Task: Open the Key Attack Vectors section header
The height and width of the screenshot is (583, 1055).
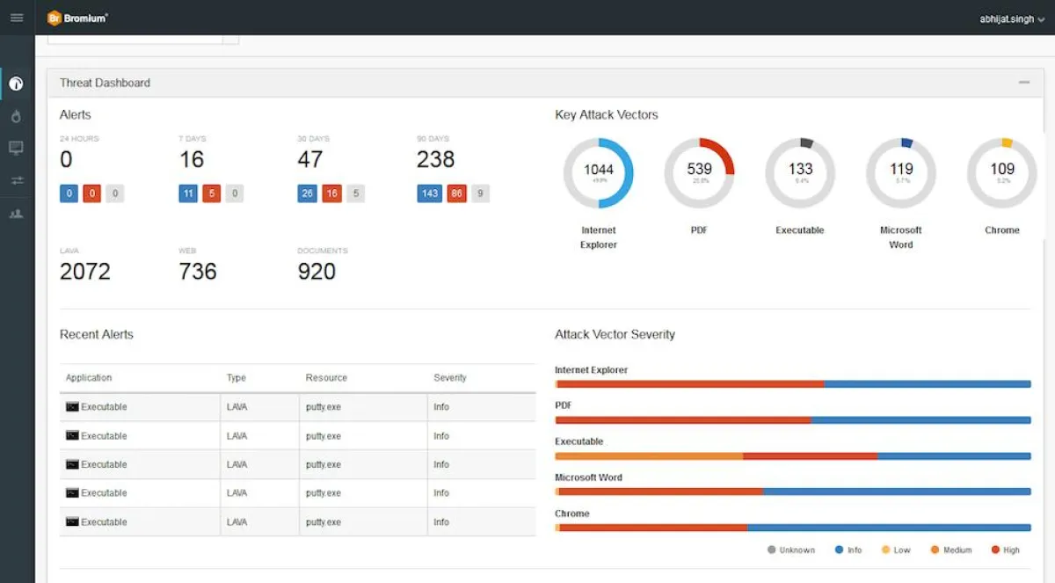Action: coord(606,114)
